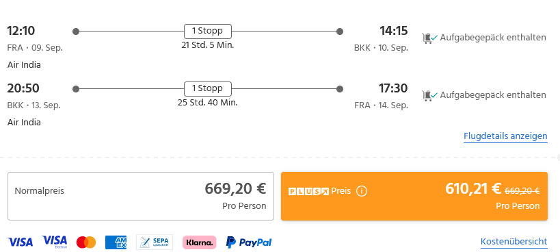Open Flugdetails anzeigen link

(505, 136)
